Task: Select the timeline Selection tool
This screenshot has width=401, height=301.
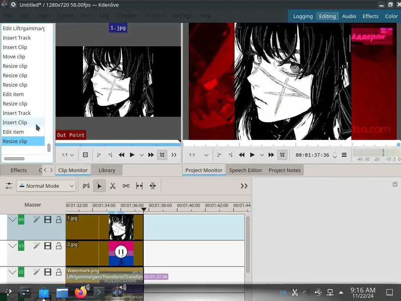Action: pyautogui.click(x=99, y=186)
